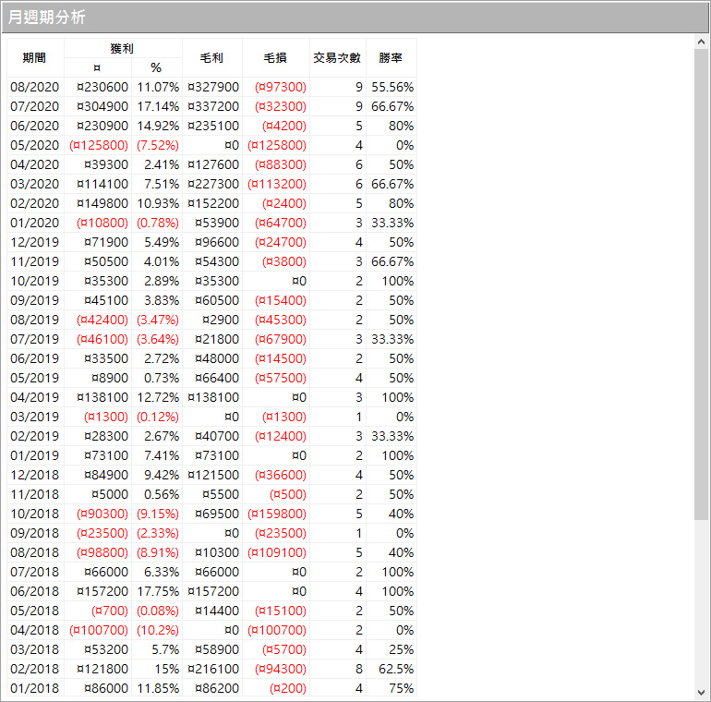Screen dimensions: 711x702
Task: Click the 勝率 column header
Action: point(391,57)
